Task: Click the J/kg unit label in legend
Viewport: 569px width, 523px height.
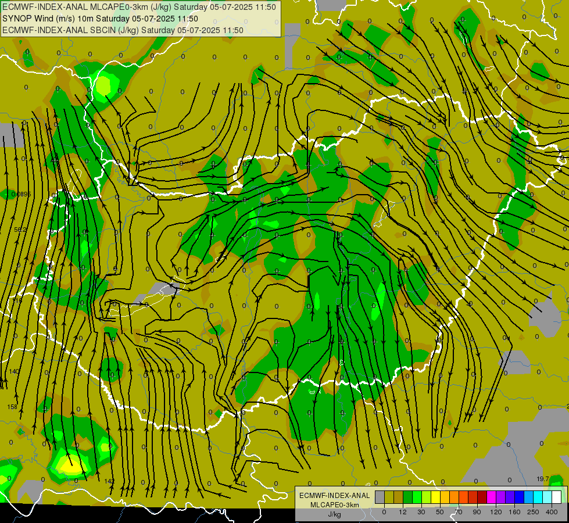Action: tap(335, 514)
